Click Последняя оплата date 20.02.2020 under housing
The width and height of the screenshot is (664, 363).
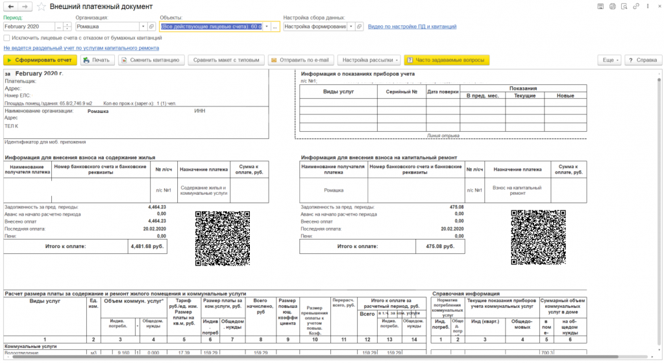(x=154, y=229)
